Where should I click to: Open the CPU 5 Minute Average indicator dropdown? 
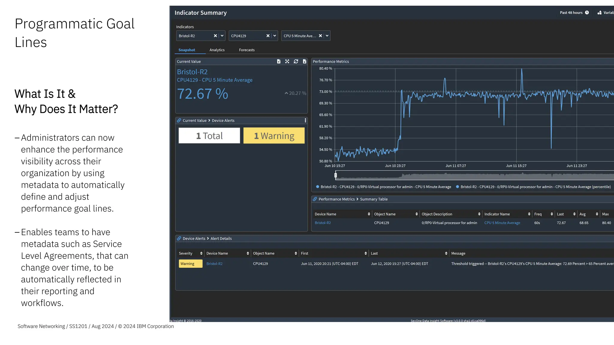[327, 36]
